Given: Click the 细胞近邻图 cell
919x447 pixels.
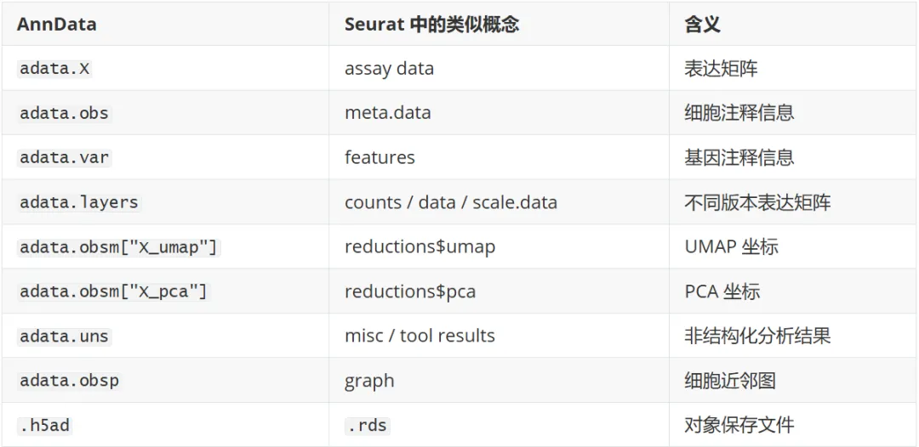Looking at the screenshot, I should [x=730, y=381].
